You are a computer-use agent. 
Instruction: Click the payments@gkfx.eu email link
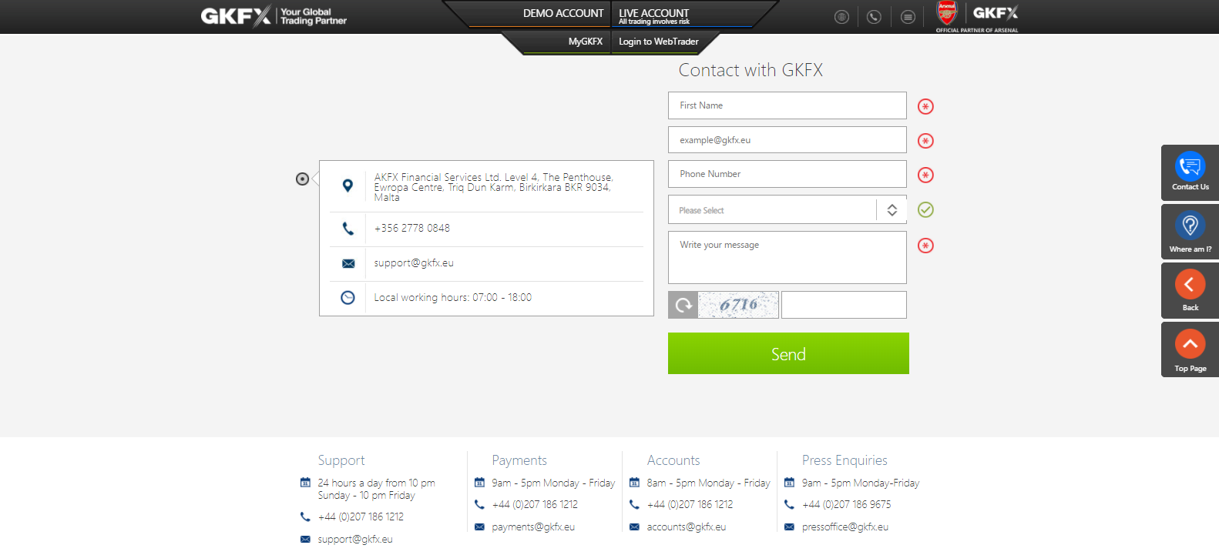click(533, 527)
